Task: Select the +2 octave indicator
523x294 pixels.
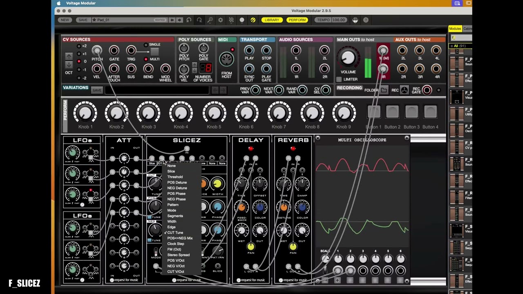Action: click(79, 46)
